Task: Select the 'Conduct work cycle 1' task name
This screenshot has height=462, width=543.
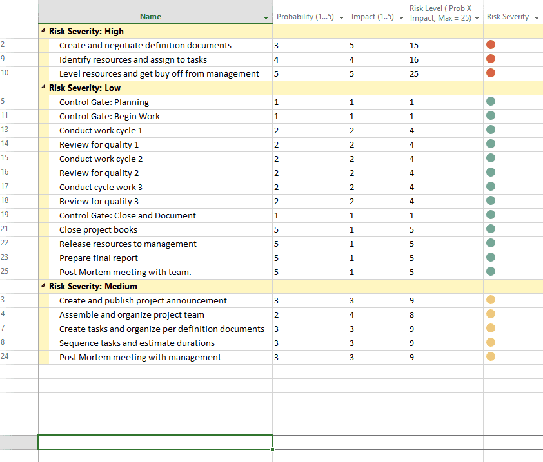Action: click(101, 130)
